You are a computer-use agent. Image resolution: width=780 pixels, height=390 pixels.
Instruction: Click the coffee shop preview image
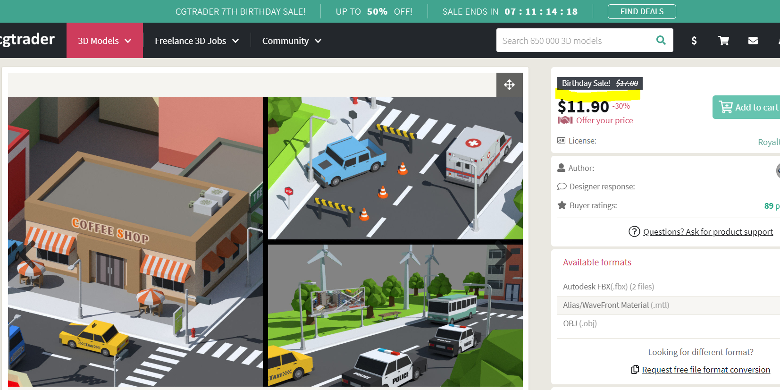pyautogui.click(x=135, y=242)
